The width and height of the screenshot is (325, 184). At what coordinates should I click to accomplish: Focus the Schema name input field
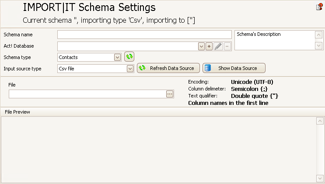(144, 35)
